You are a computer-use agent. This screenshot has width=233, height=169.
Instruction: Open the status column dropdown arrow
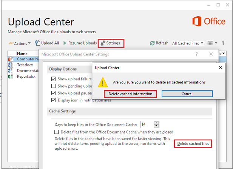(x=224, y=53)
